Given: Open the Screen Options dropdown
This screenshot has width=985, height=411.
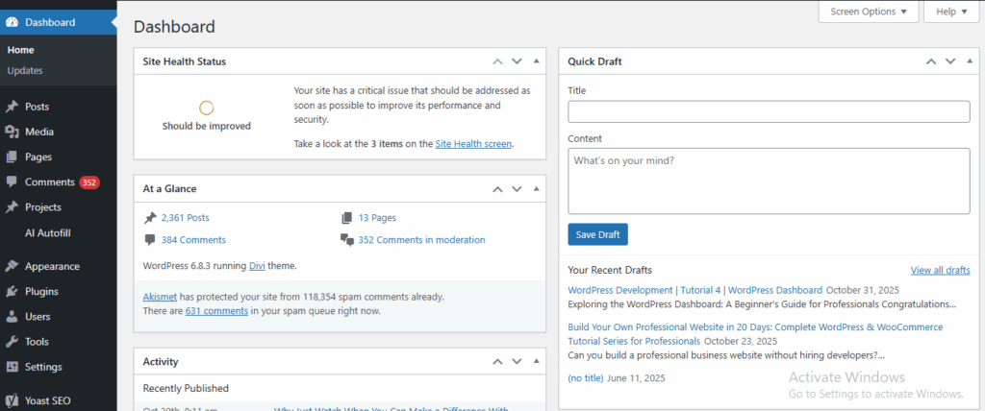Looking at the screenshot, I should click(x=868, y=12).
